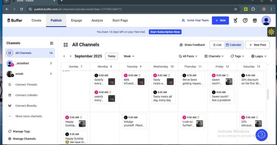Switch to Calendar view
The image size is (277, 145).
233,45
